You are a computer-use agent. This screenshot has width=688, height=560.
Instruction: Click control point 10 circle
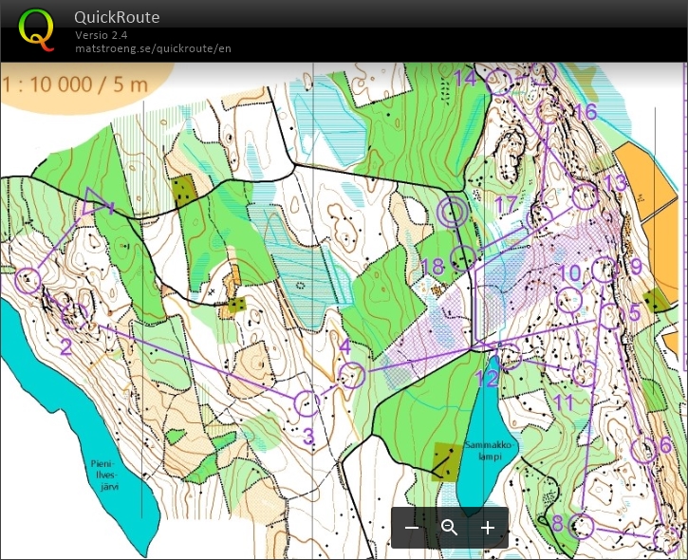pos(569,300)
